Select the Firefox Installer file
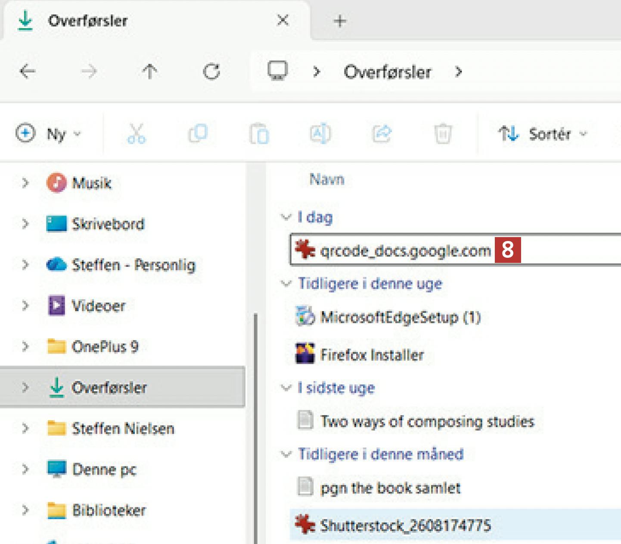Viewport: 621px width, 544px height. pos(372,355)
